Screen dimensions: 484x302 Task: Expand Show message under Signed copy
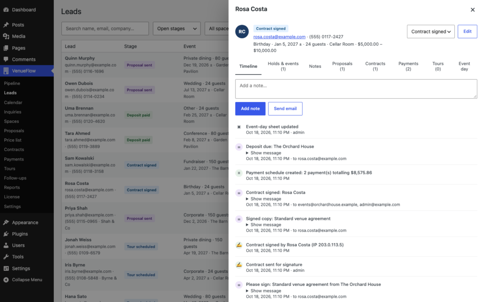264,225
